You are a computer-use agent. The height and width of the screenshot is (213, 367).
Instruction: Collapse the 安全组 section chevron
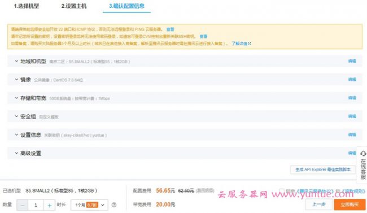click(x=16, y=116)
